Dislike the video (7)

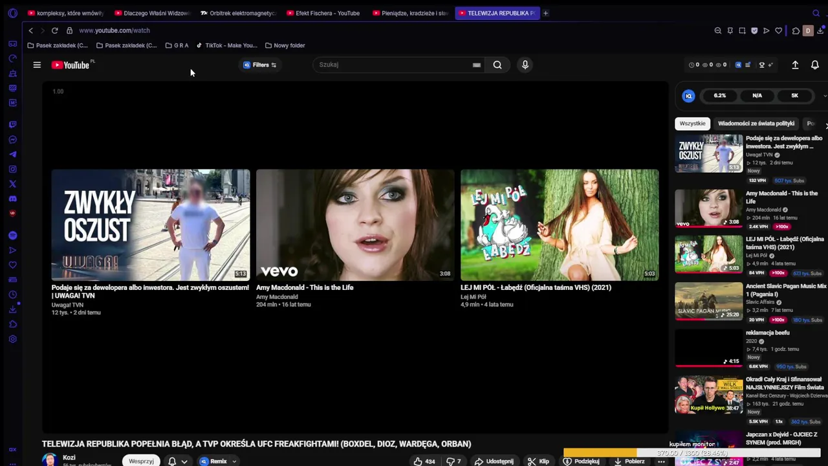pos(454,461)
